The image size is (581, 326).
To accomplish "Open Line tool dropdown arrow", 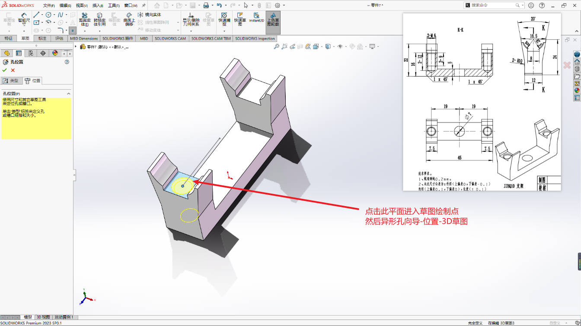I will pyautogui.click(x=42, y=15).
